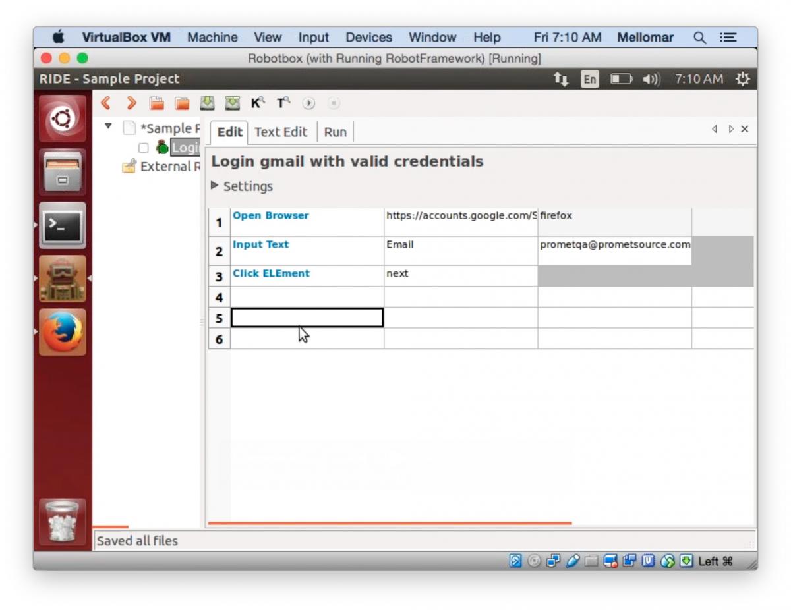The height and width of the screenshot is (610, 791).
Task: Open Search Tests (T) tool
Action: click(283, 103)
